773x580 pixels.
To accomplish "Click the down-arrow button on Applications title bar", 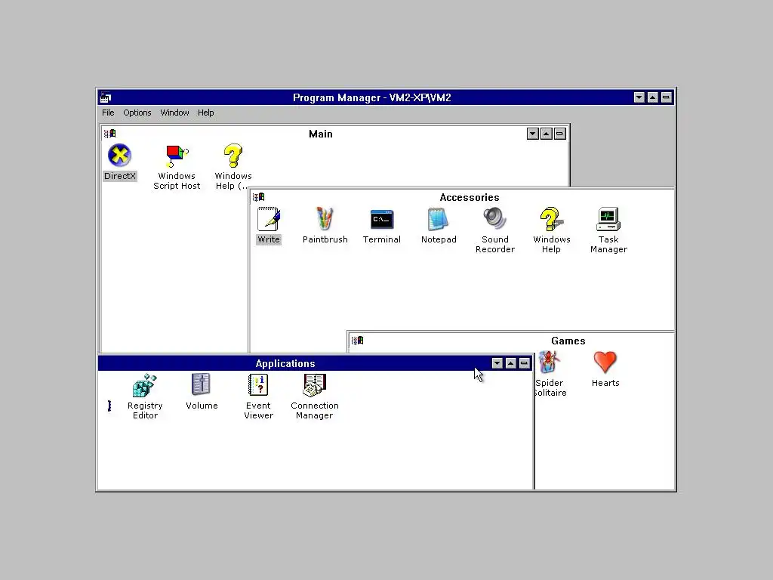I will click(x=497, y=363).
